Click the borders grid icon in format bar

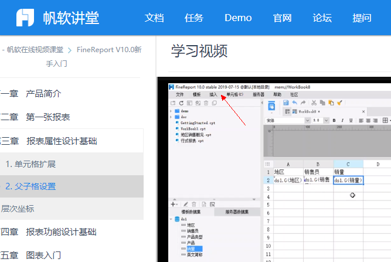385,120
